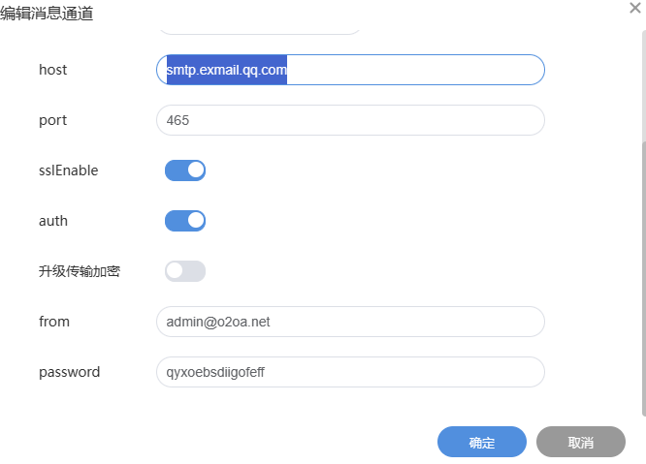Viewport: 646px width, 464px height.
Task: Click the sslEnable label text
Action: click(x=68, y=170)
